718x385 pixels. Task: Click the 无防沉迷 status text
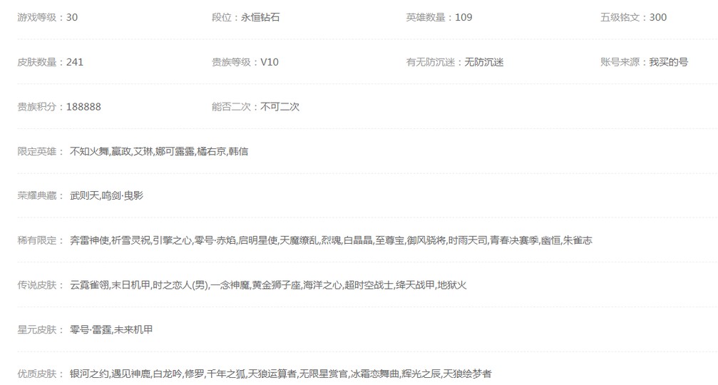tap(484, 62)
